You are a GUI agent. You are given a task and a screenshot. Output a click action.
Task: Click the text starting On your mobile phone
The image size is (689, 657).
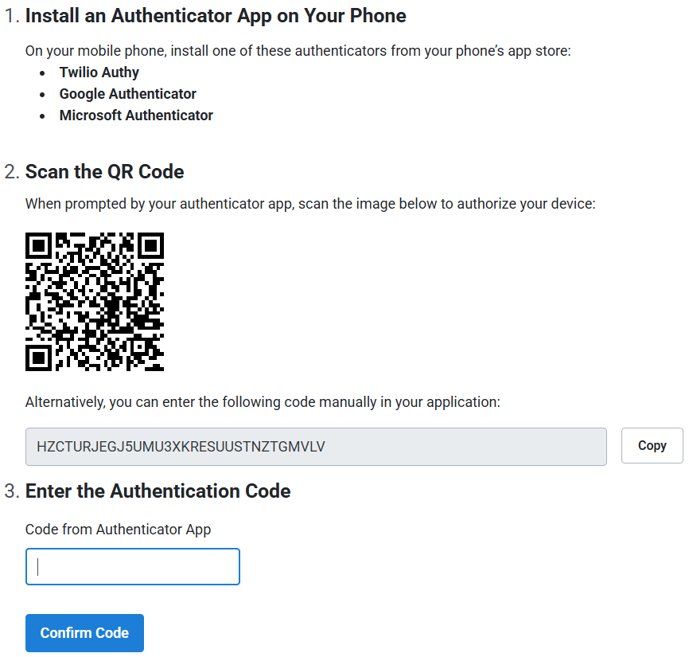298,51
